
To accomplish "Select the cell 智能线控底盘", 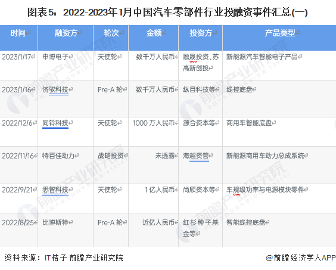I will pos(279,230).
